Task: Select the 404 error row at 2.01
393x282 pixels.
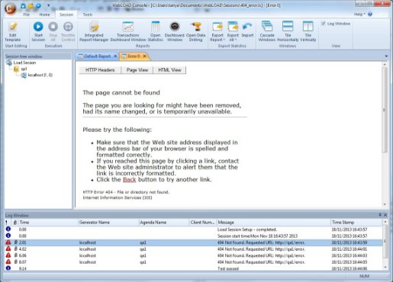Action: (x=193, y=242)
